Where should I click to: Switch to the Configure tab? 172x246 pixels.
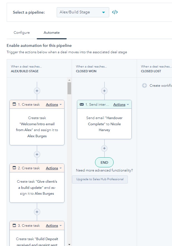[x=21, y=33]
